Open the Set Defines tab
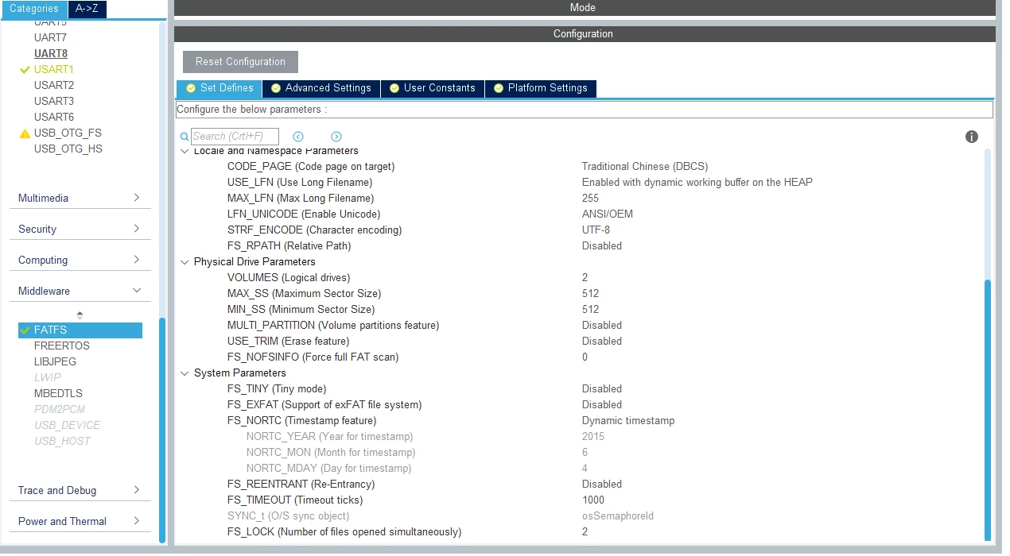 [x=219, y=88]
